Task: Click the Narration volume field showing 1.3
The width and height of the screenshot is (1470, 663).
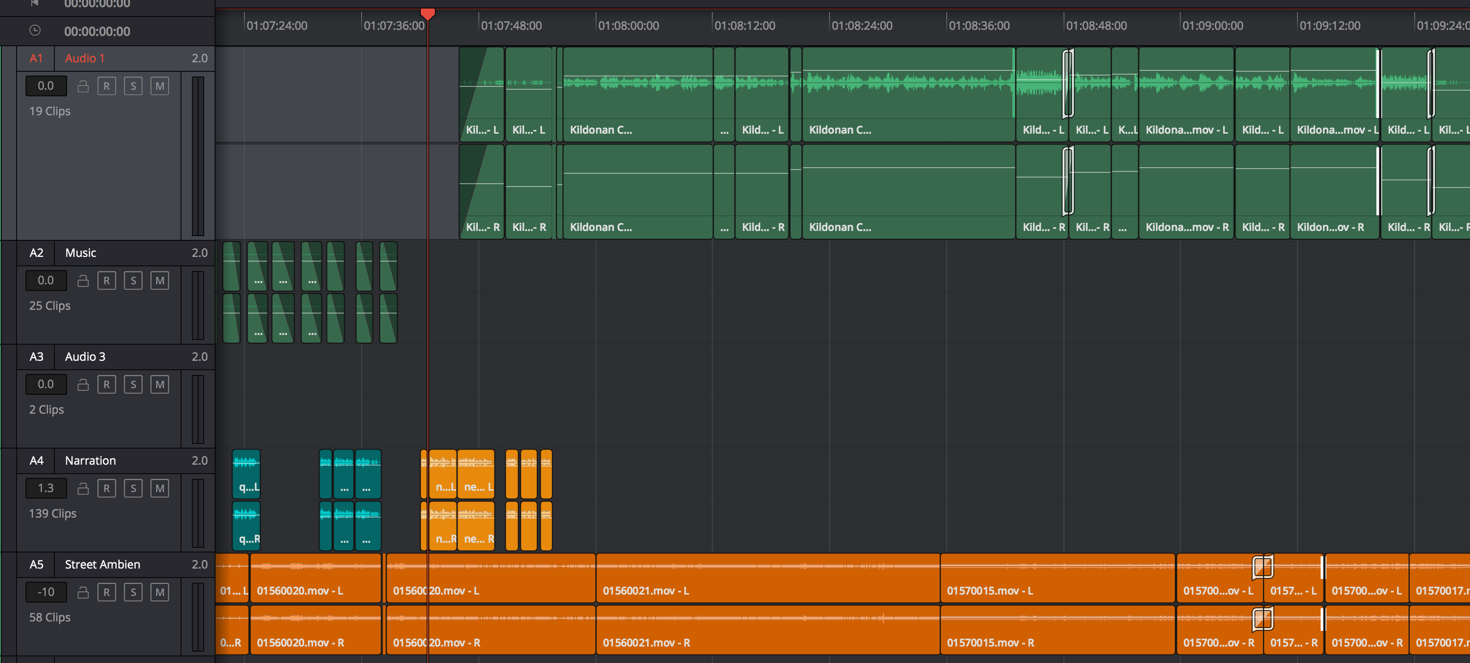Action: (x=46, y=489)
